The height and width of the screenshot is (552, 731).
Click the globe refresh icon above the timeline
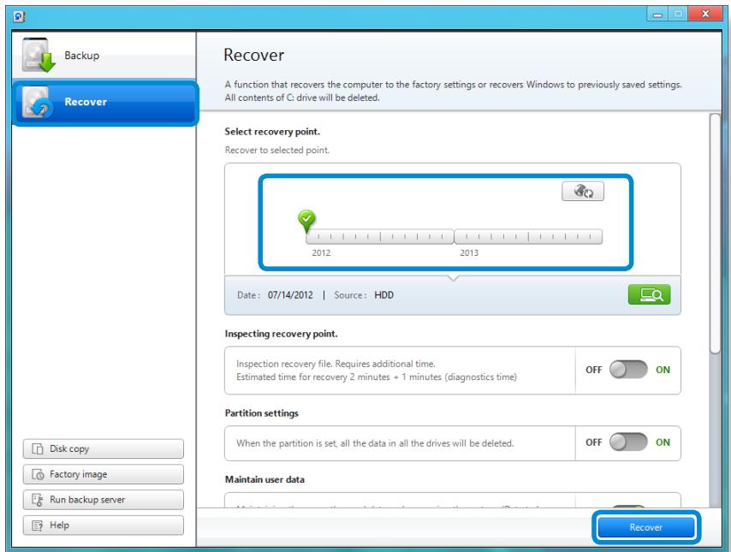pos(582,193)
